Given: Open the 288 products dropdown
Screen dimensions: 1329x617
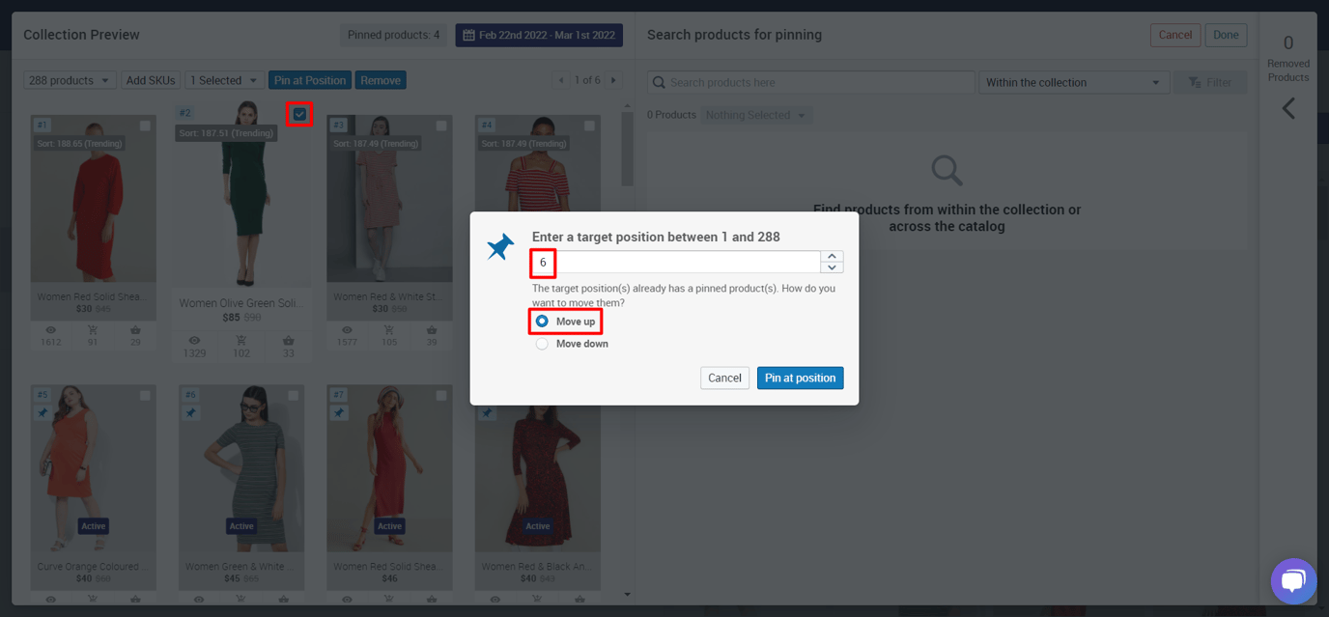Looking at the screenshot, I should tap(70, 80).
